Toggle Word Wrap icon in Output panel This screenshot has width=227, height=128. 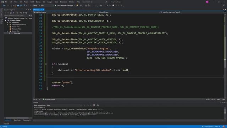(98, 105)
